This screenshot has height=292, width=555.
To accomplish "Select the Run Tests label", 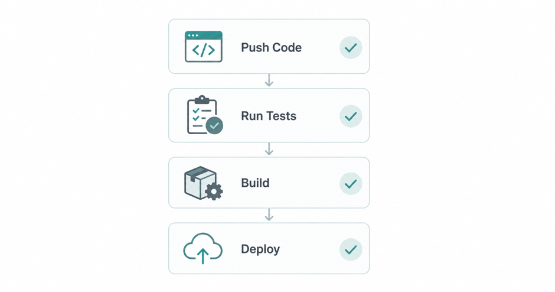I will coord(269,116).
